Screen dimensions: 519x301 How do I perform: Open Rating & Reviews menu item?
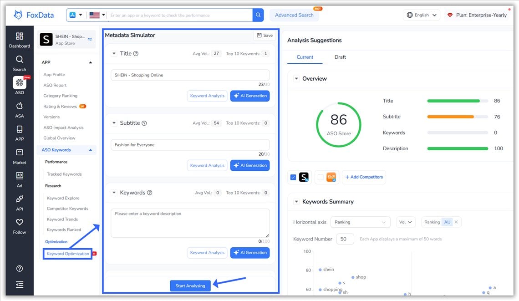pyautogui.click(x=60, y=106)
